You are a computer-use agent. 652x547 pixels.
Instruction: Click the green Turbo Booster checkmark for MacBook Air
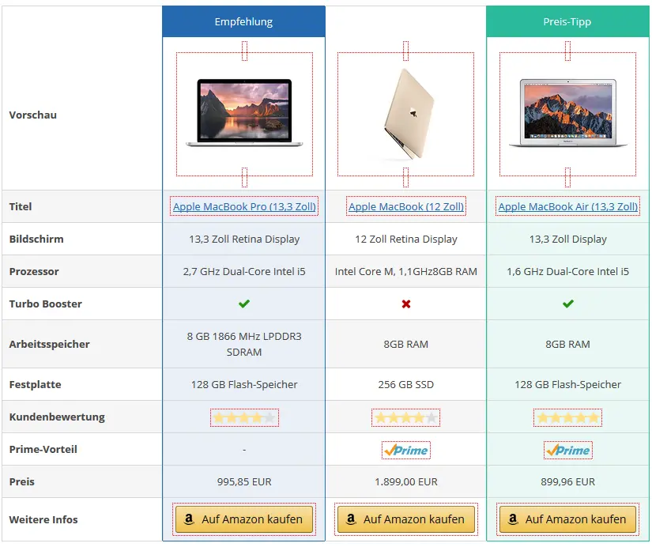point(568,304)
